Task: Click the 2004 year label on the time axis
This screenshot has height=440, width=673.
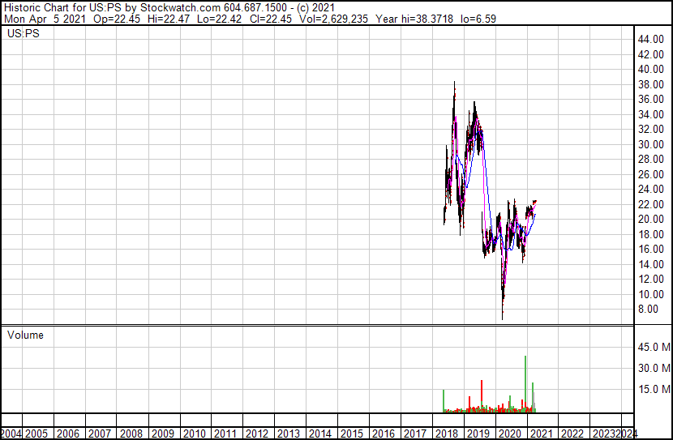Action: [x=11, y=434]
